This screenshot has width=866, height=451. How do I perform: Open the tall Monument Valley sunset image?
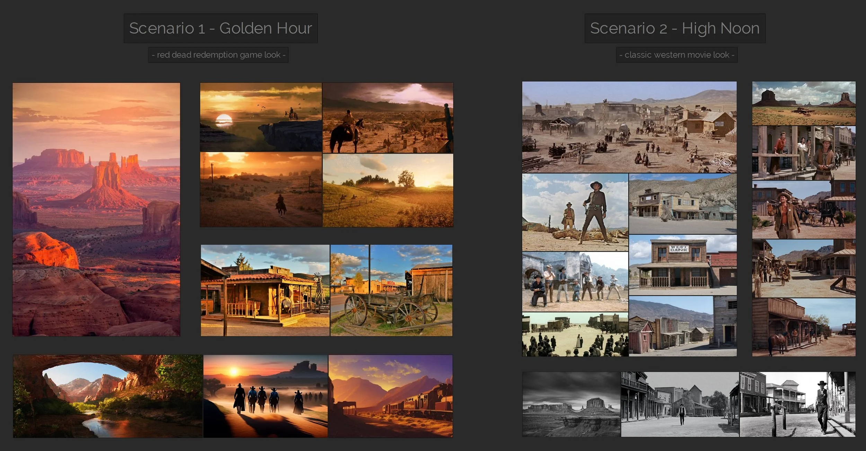tap(96, 209)
